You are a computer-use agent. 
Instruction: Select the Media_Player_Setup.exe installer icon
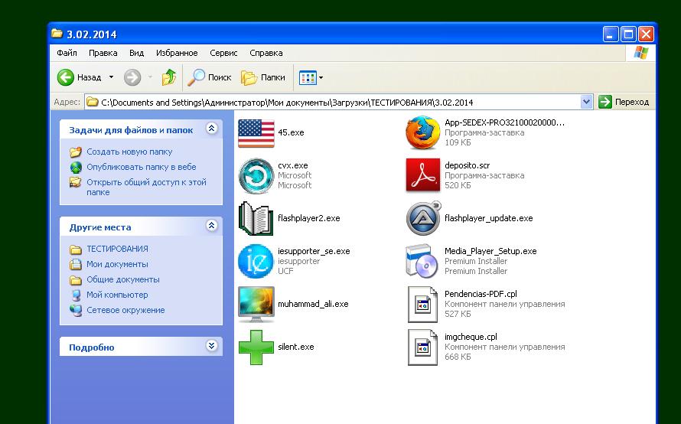(423, 261)
